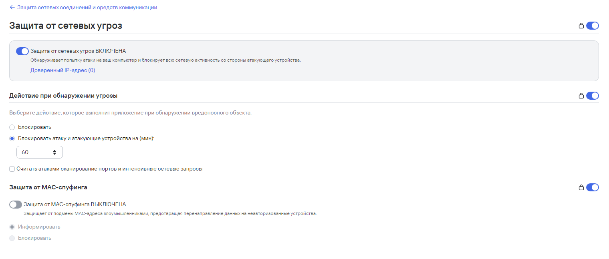
Task: Select the Блокировать radio under threat action
Action: tap(12, 127)
